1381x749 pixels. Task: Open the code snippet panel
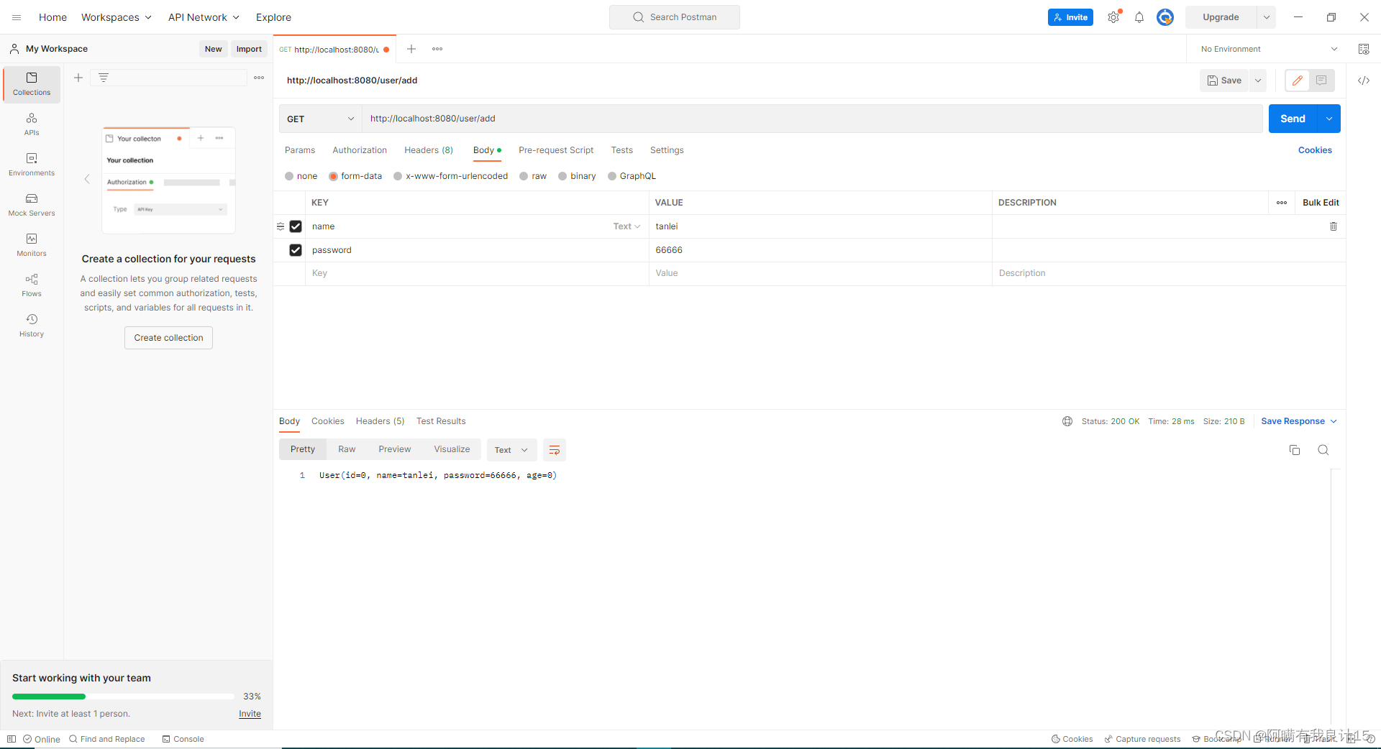pyautogui.click(x=1364, y=81)
